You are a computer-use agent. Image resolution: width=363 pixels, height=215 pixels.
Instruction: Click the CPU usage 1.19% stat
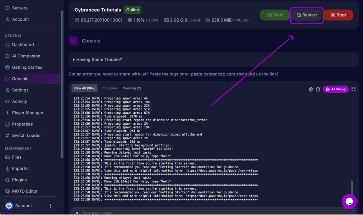click(139, 20)
